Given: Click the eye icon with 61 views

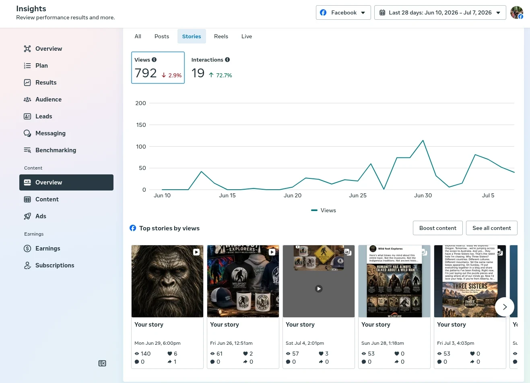Looking at the screenshot, I should 212,354.
